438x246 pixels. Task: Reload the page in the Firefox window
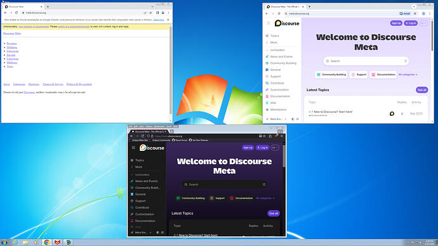click(142, 136)
